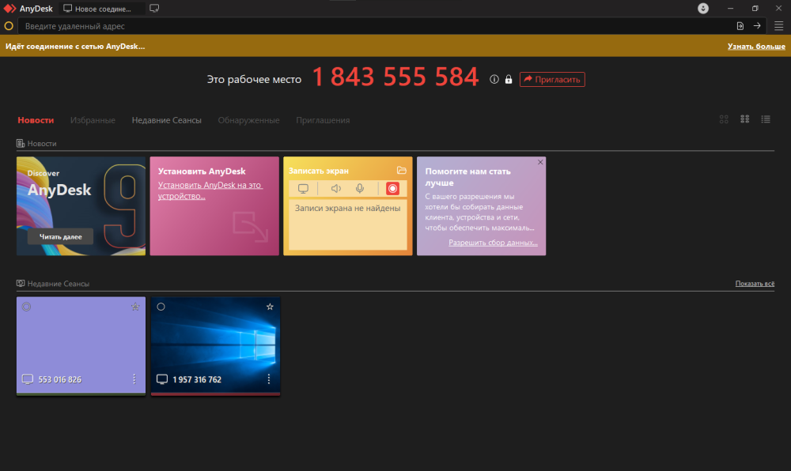
Task: Click 'Записи экрана не найдены' text
Action: 347,208
